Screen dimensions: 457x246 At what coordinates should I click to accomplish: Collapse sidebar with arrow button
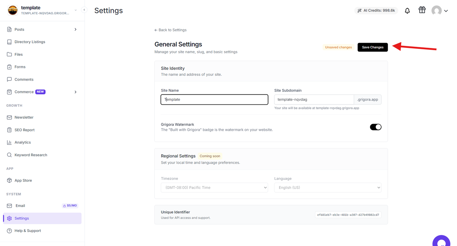click(84, 10)
